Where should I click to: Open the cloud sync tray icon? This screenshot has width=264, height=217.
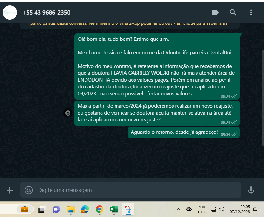click(x=189, y=209)
